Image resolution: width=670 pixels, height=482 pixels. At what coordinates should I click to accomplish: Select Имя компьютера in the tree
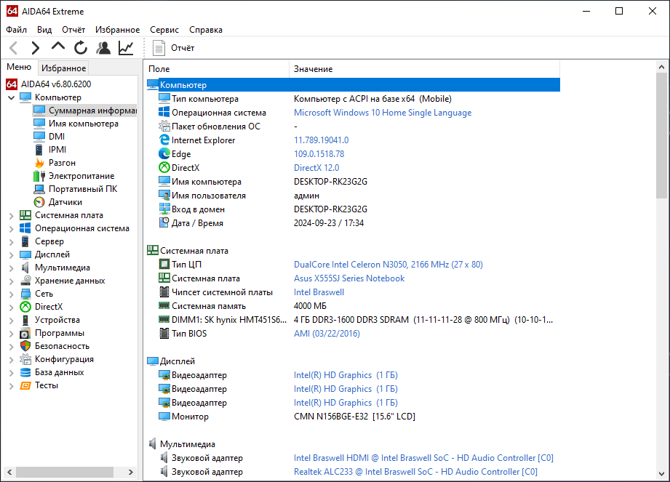84,124
